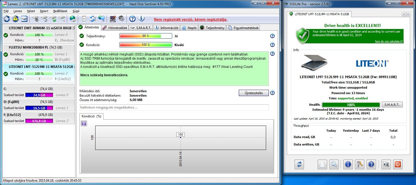The image size is (416, 185).
Task: Click the red power exit icon in SSDLife
Action: 398,164
